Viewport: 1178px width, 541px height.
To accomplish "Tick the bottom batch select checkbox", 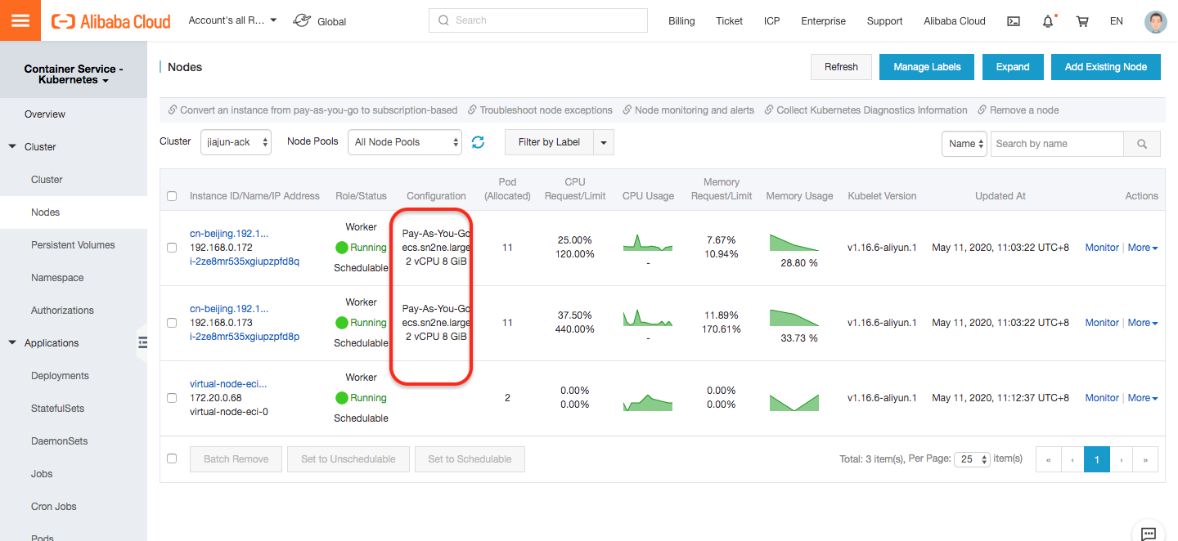I will [x=172, y=458].
